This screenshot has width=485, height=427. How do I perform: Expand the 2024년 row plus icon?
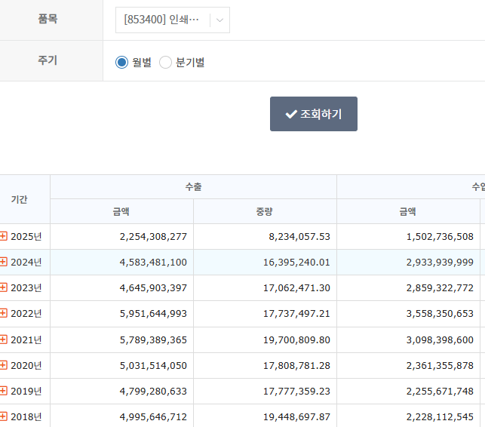pyautogui.click(x=4, y=262)
